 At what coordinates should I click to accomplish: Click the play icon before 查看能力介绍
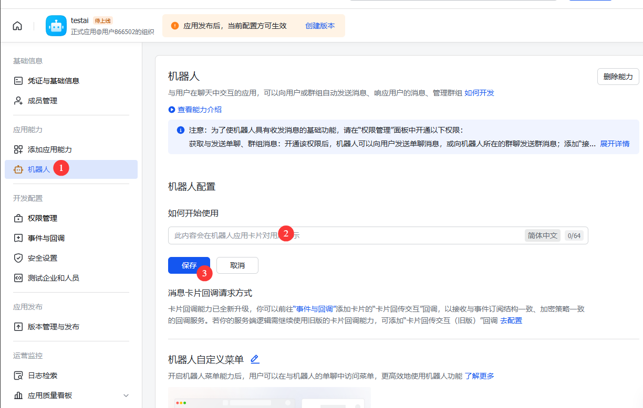[x=172, y=110]
